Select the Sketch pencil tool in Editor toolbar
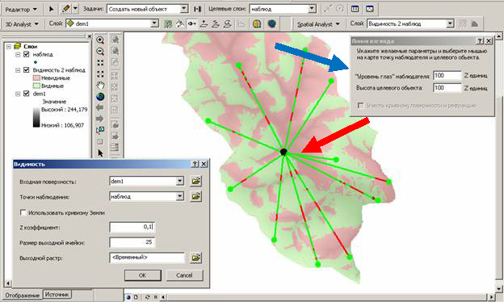504x302 pixels. [x=66, y=9]
